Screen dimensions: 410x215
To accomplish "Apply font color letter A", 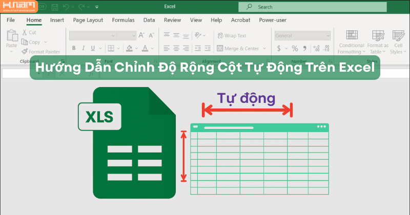I will [x=145, y=48].
